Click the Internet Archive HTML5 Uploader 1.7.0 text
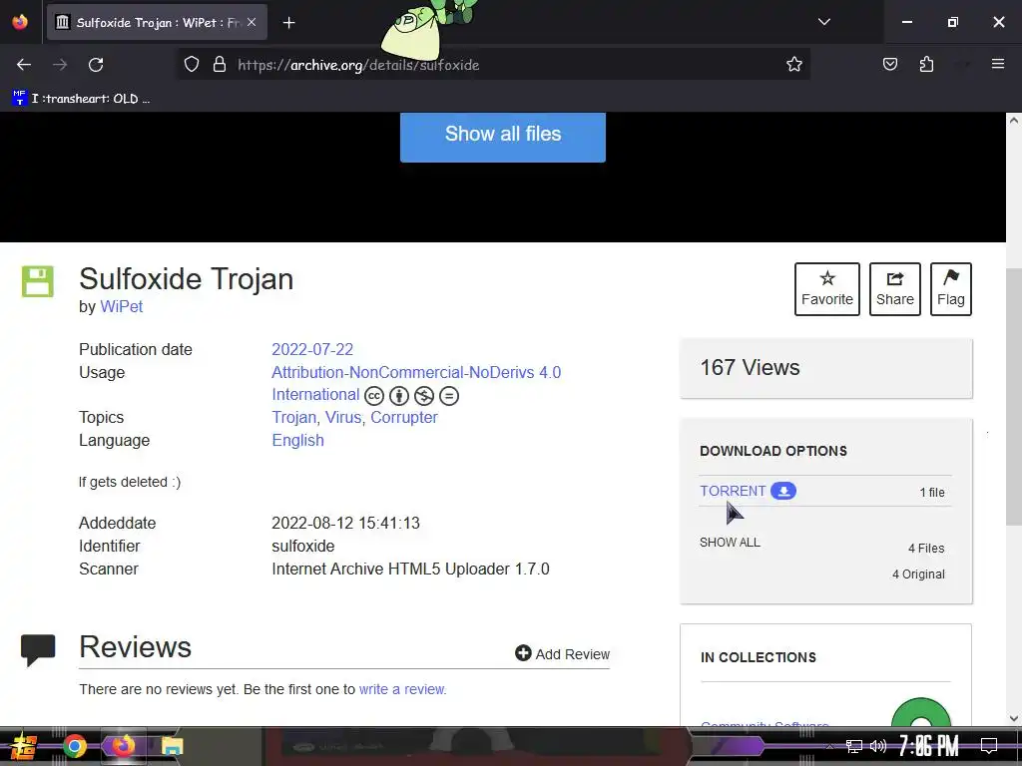The height and width of the screenshot is (766, 1022). (410, 570)
